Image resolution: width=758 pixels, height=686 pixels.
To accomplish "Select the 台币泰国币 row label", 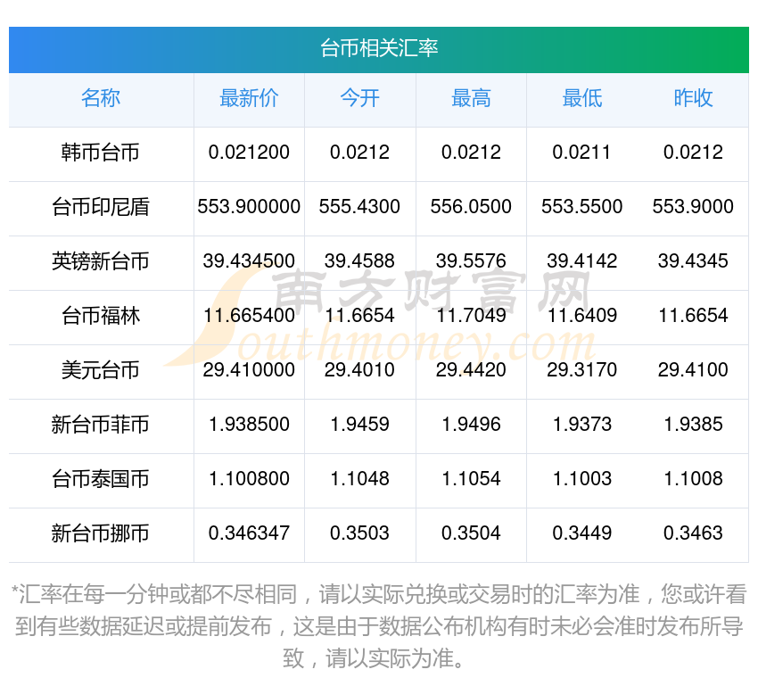I will pyautogui.click(x=101, y=479).
